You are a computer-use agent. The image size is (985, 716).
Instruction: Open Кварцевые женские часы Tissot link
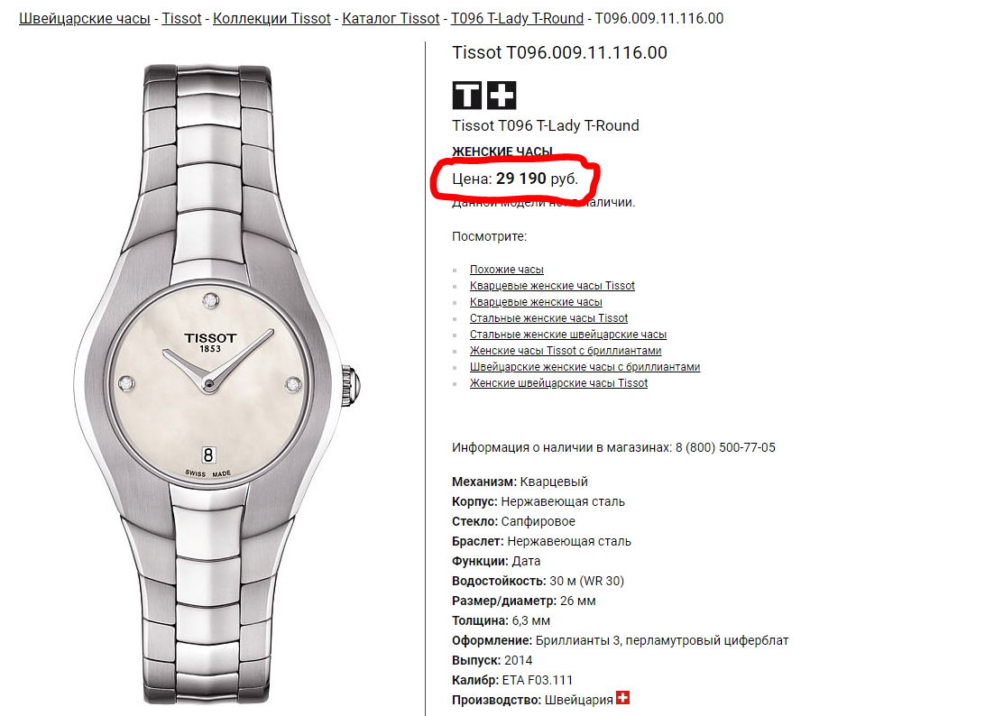click(552, 286)
